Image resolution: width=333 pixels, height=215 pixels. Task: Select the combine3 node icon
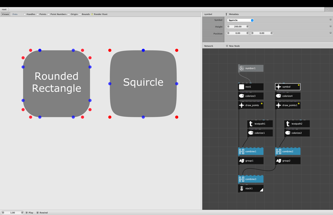click(241, 179)
